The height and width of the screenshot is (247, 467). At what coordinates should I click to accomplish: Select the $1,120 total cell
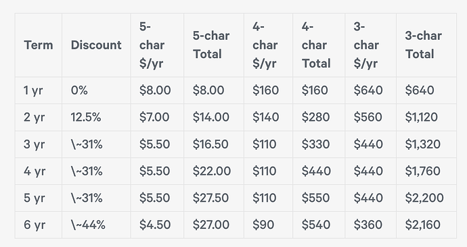pyautogui.click(x=426, y=117)
